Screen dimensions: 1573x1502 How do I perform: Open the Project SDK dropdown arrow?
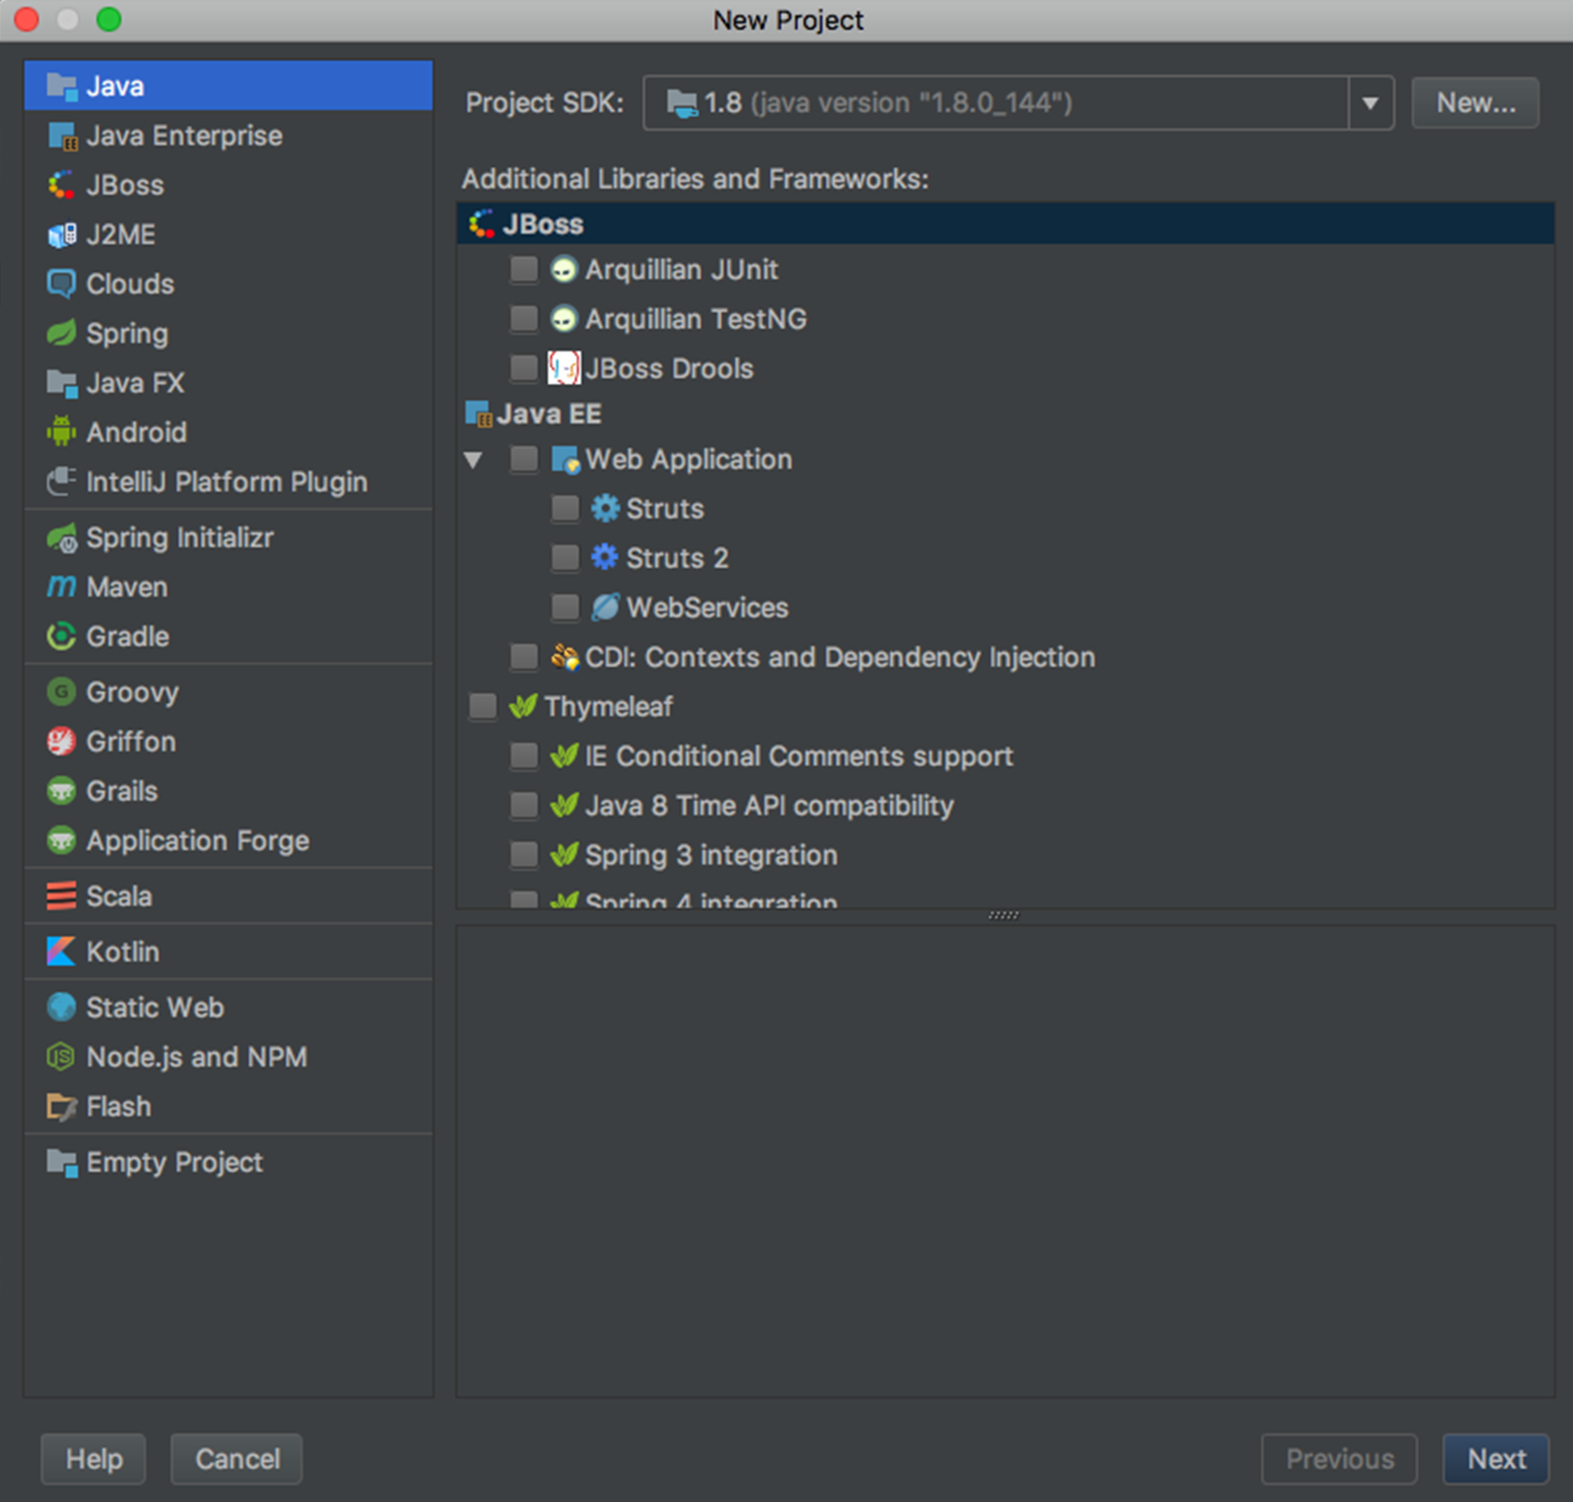pyautogui.click(x=1370, y=102)
